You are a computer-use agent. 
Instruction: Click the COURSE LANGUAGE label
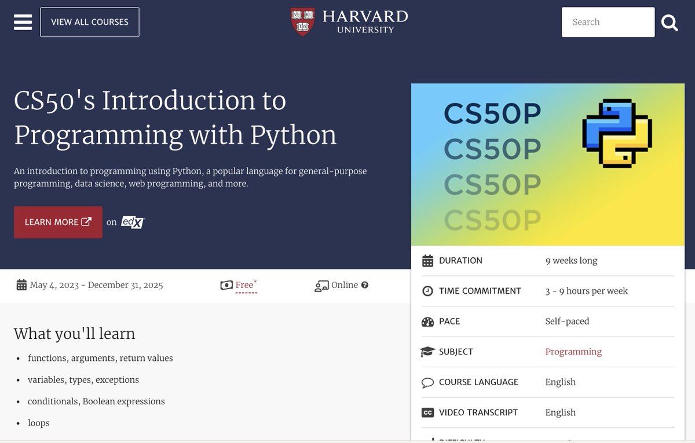(x=478, y=382)
